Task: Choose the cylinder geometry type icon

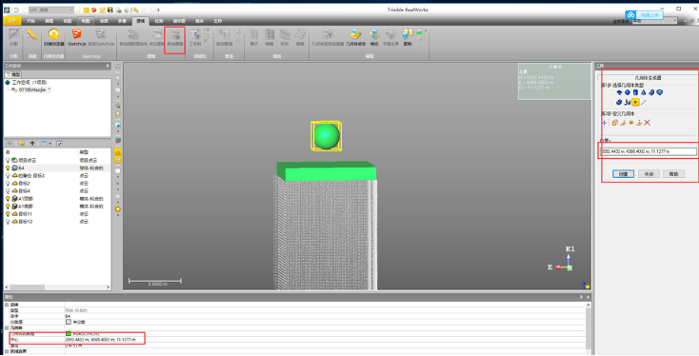Action: 635,92
